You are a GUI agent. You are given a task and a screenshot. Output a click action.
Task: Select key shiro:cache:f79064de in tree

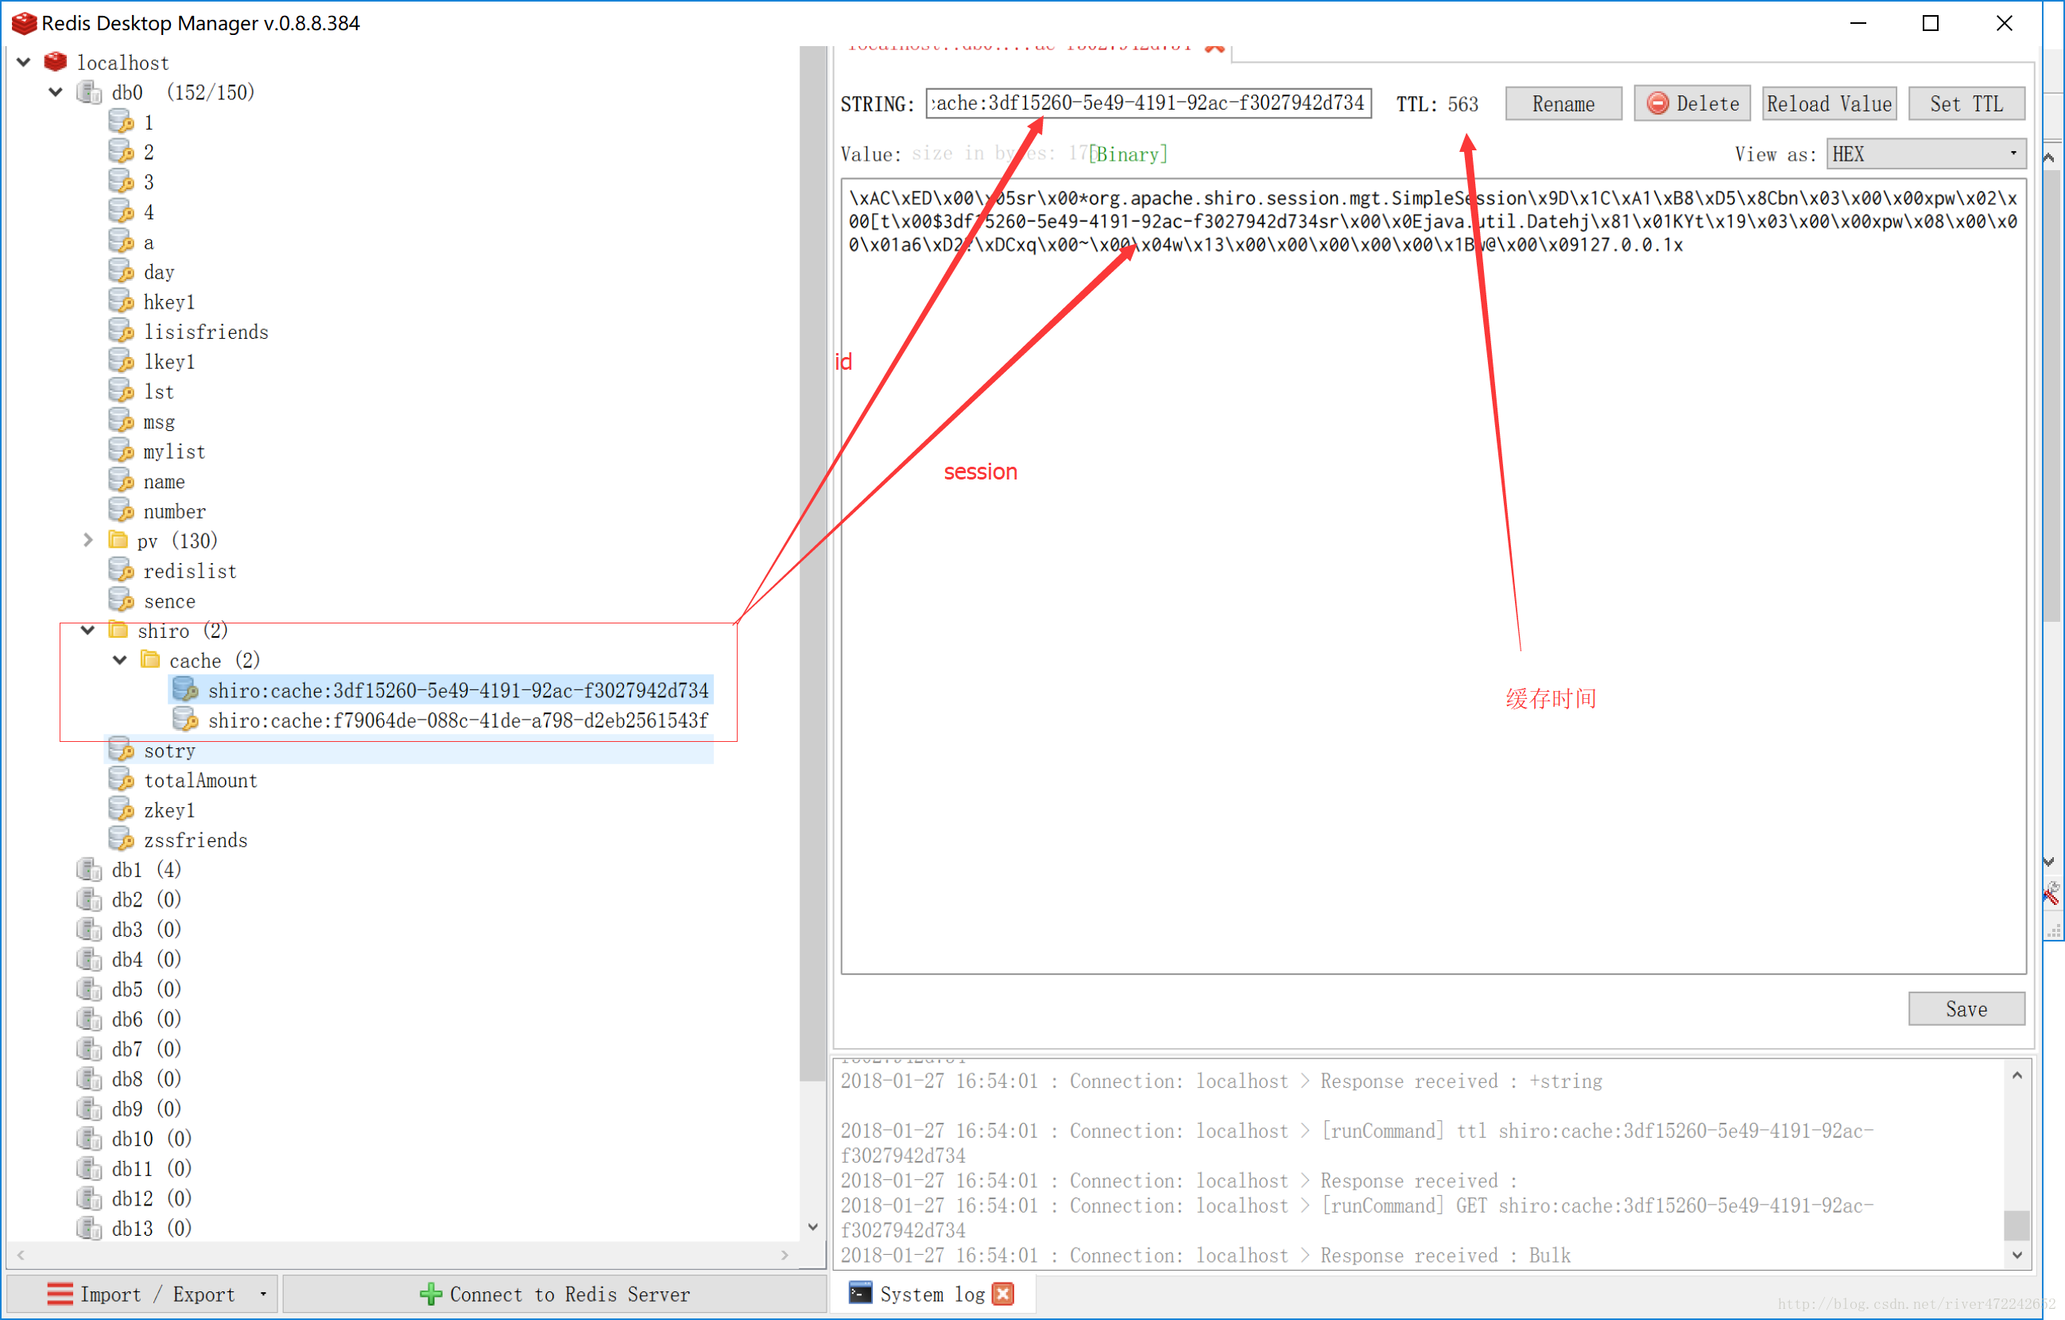coord(457,720)
